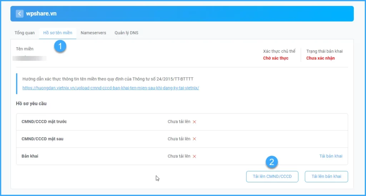Click the red X for CMND/CCCD mặt trước
Screen dimensions: 366x196
tap(194, 122)
